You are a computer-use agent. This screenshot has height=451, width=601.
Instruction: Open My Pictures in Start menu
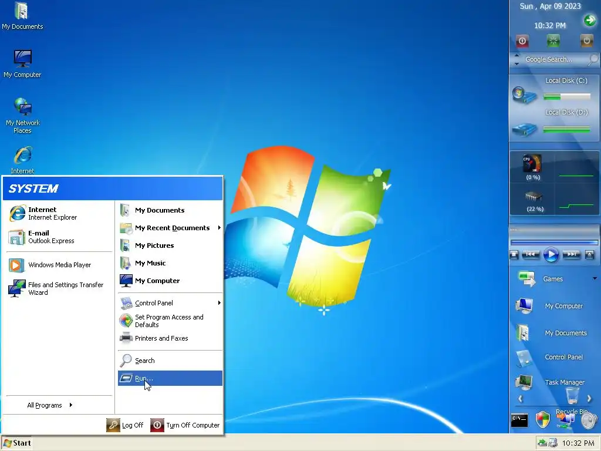[170, 245]
